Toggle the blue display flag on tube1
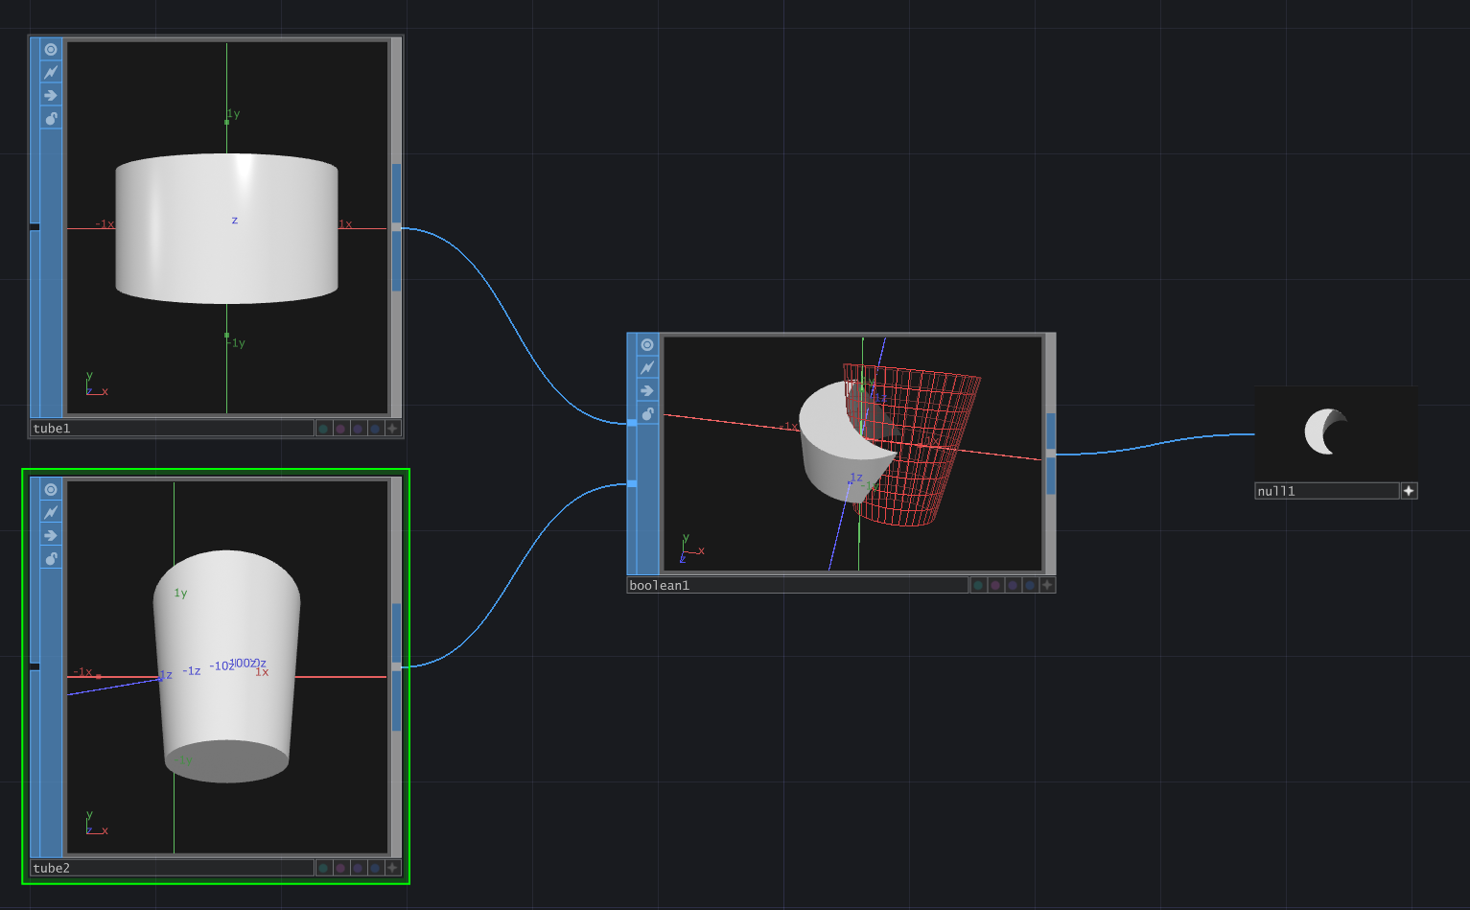Viewport: 1470px width, 910px height. [375, 429]
